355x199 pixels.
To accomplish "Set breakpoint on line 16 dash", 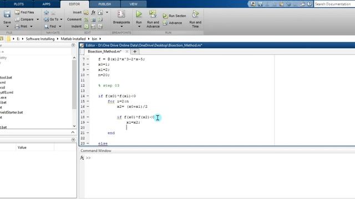I will click(88, 107).
